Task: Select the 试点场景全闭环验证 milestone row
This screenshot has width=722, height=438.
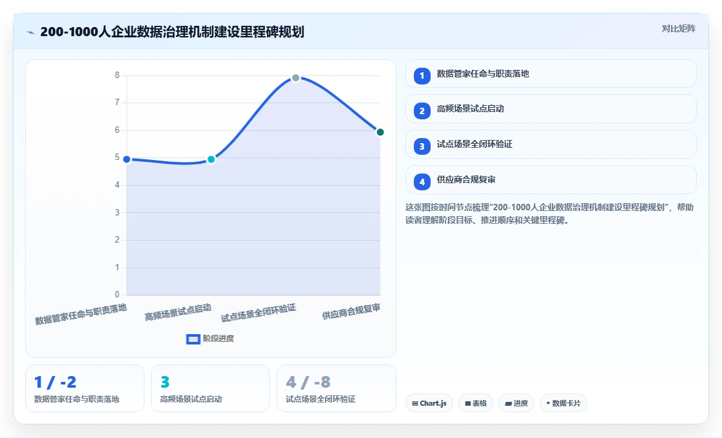Action: (x=551, y=144)
